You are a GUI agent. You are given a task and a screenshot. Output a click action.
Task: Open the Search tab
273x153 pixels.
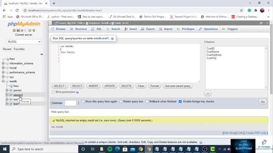point(113,29)
